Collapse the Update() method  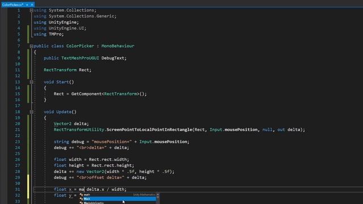tap(32, 112)
